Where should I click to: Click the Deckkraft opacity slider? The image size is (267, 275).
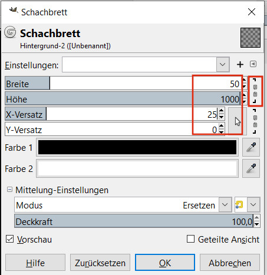coord(134,221)
